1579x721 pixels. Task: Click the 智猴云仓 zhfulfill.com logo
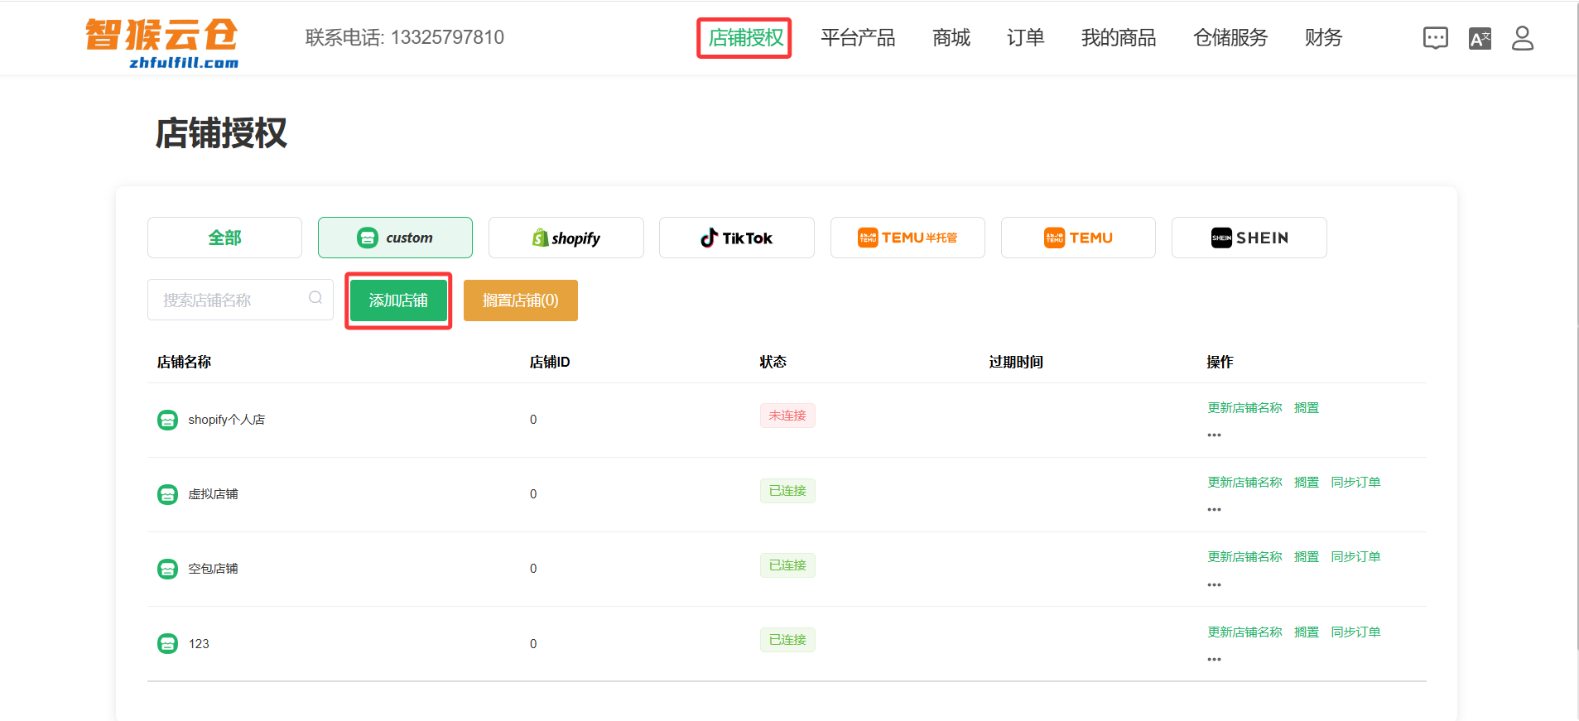tap(162, 43)
